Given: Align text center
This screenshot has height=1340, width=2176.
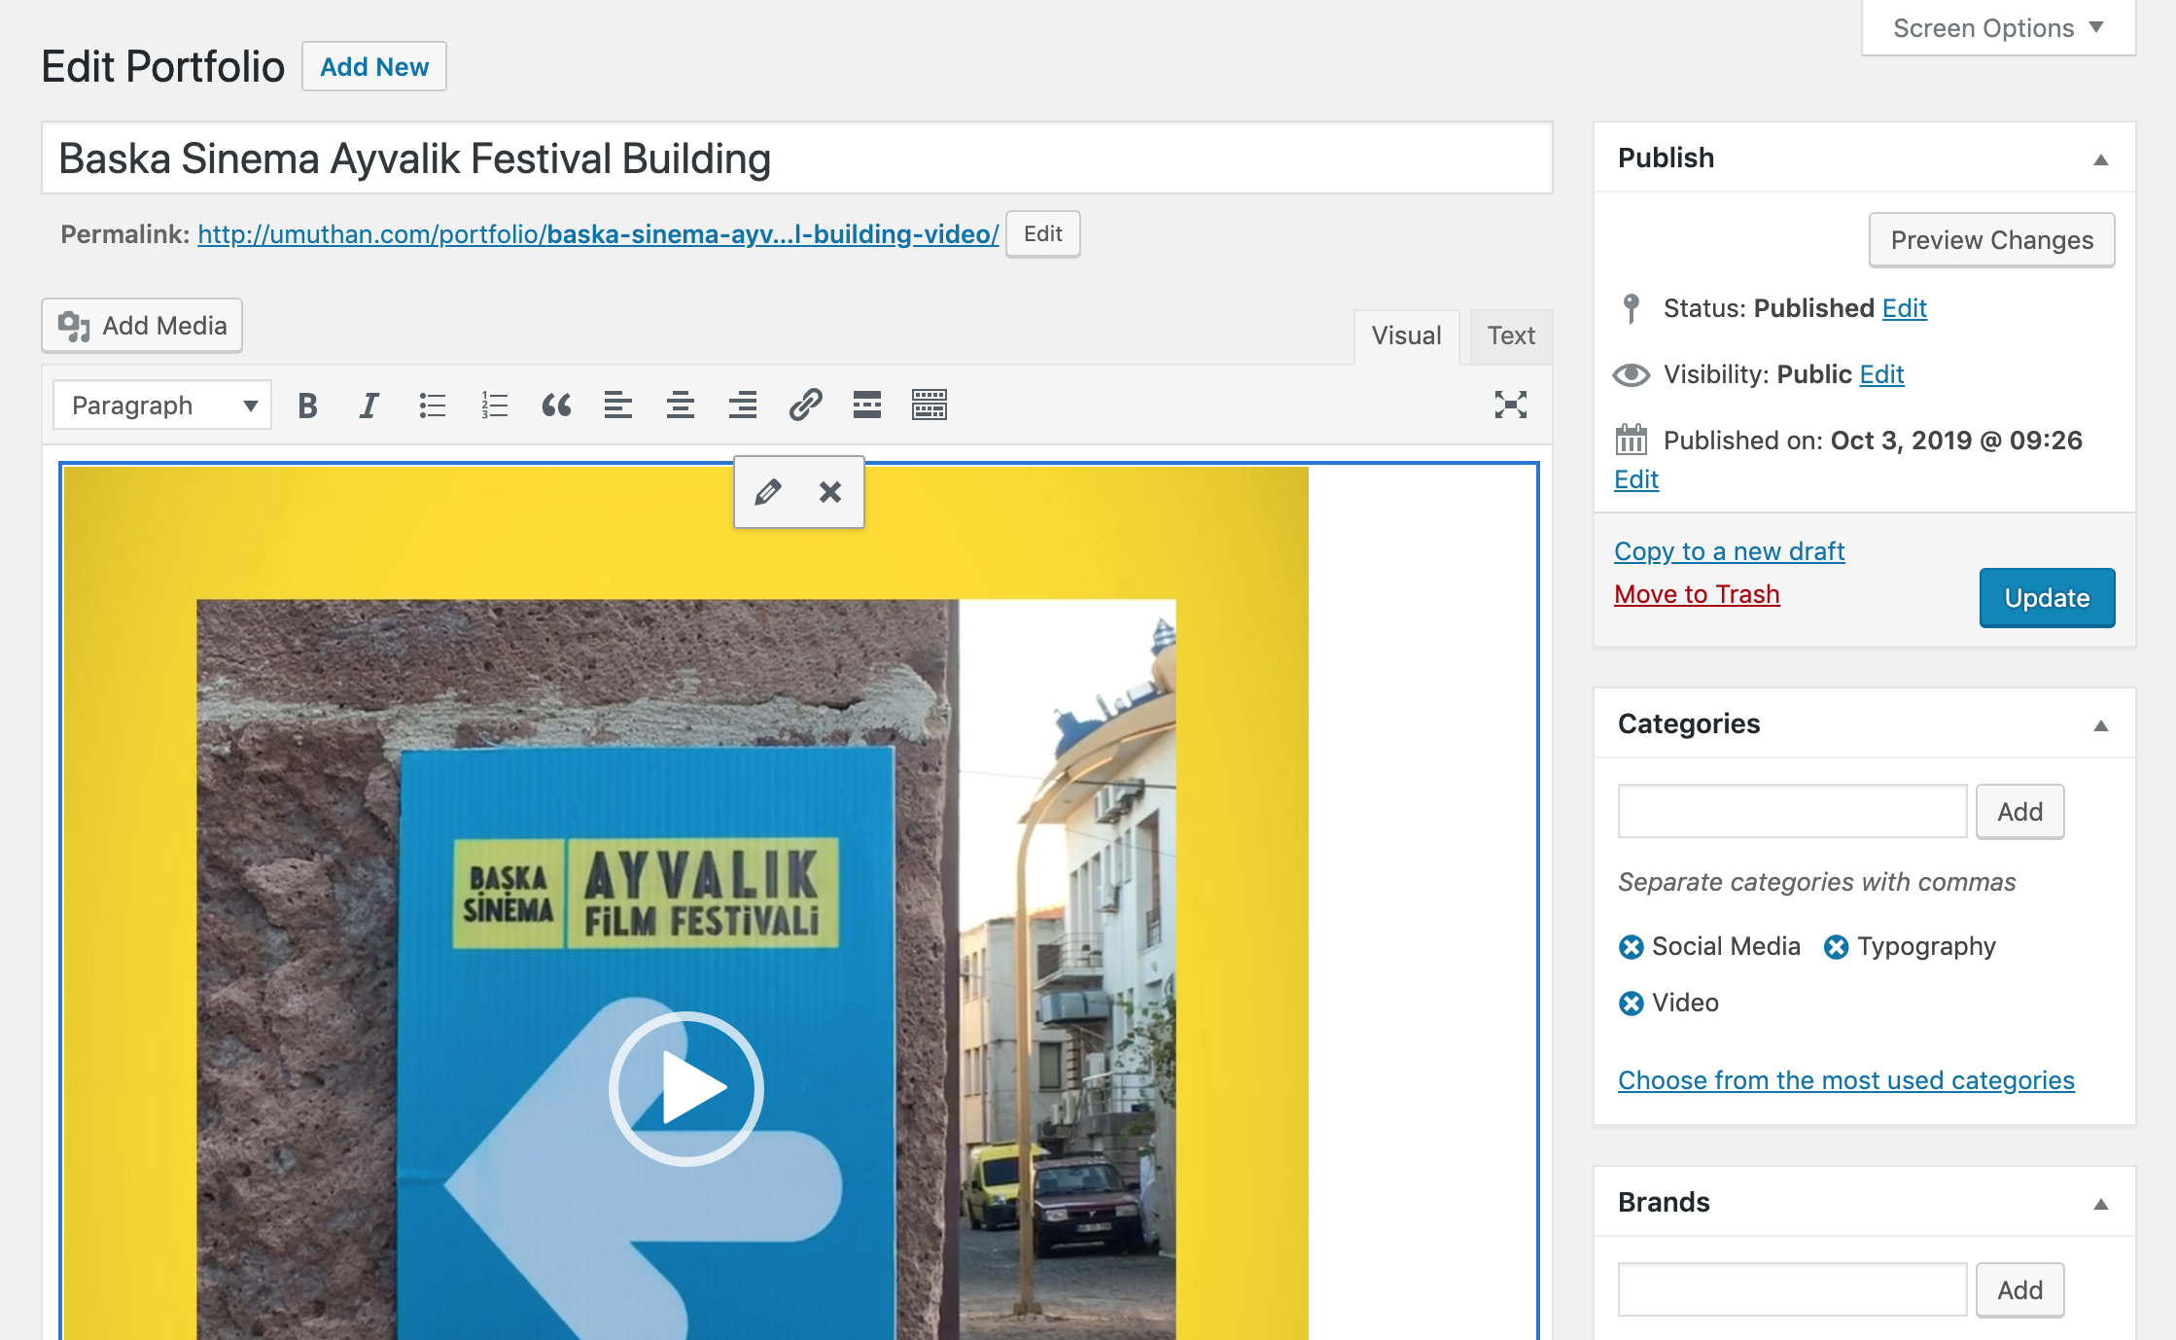Looking at the screenshot, I should click(681, 405).
